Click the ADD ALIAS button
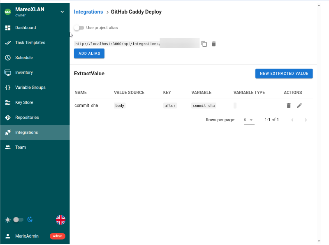329x245 pixels. click(x=89, y=53)
